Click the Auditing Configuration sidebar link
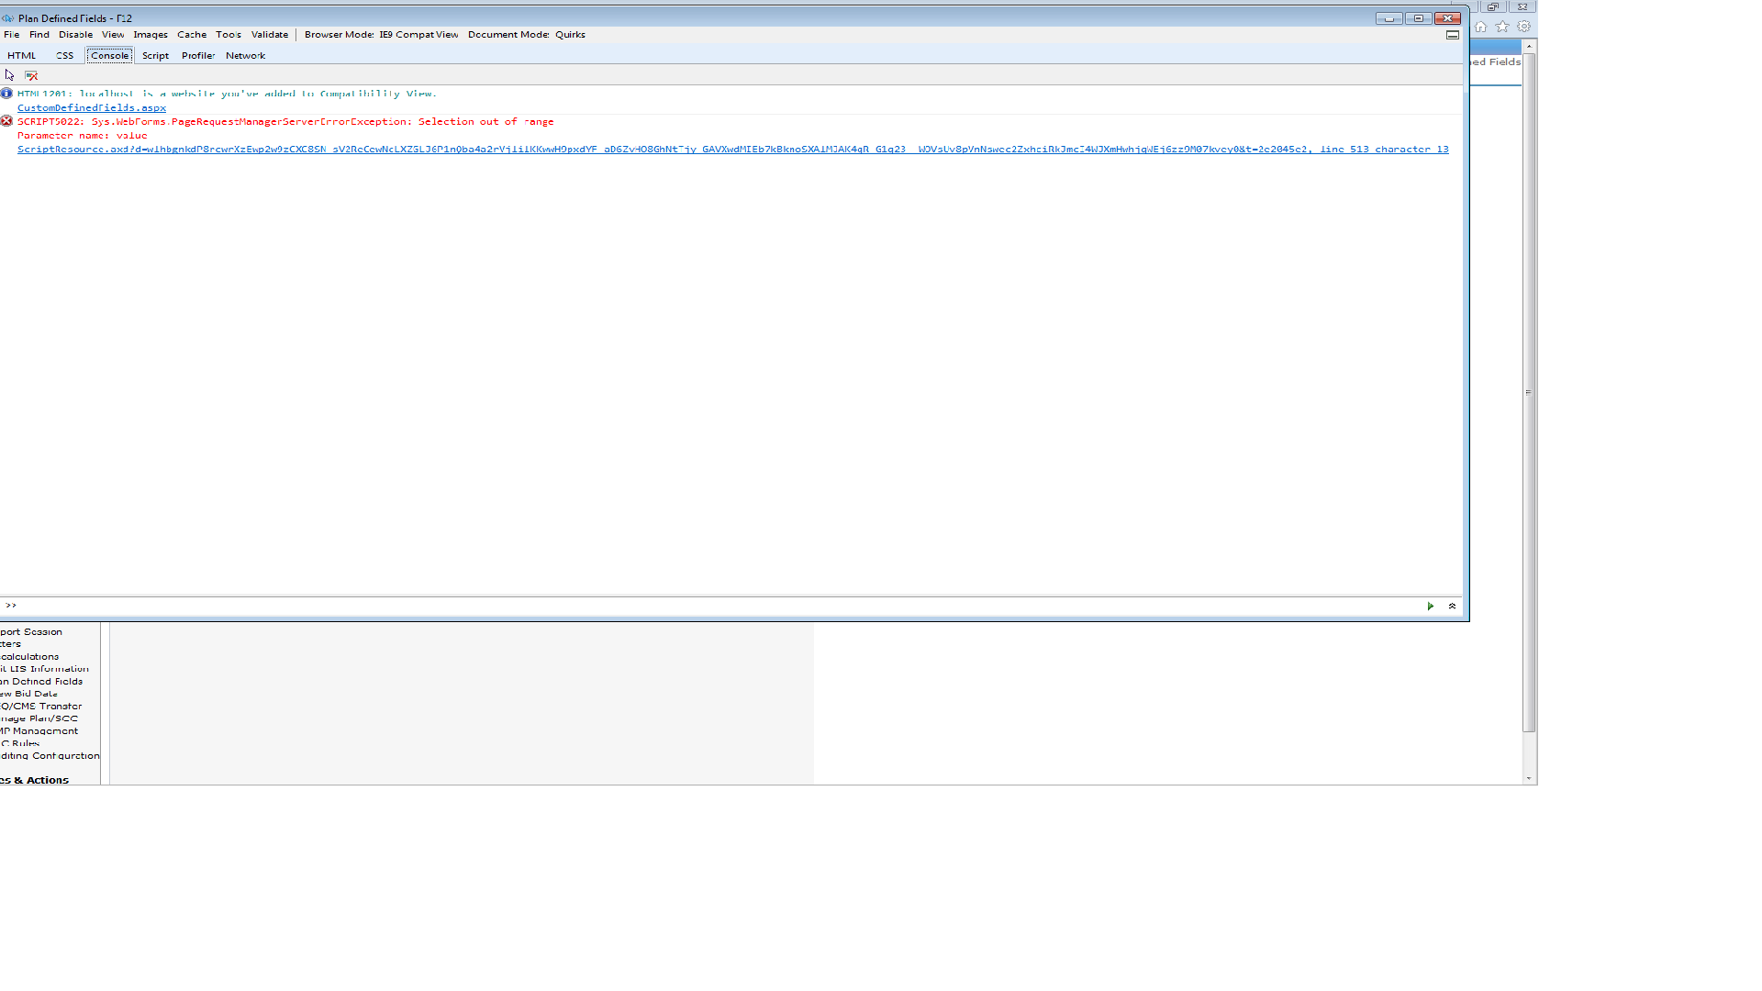 pyautogui.click(x=50, y=756)
